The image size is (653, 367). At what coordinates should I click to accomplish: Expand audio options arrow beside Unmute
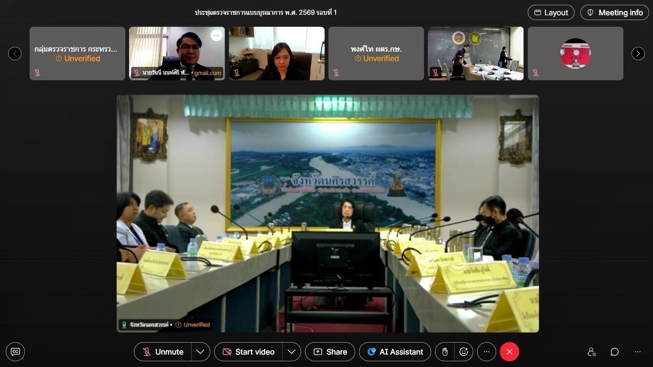coord(200,352)
